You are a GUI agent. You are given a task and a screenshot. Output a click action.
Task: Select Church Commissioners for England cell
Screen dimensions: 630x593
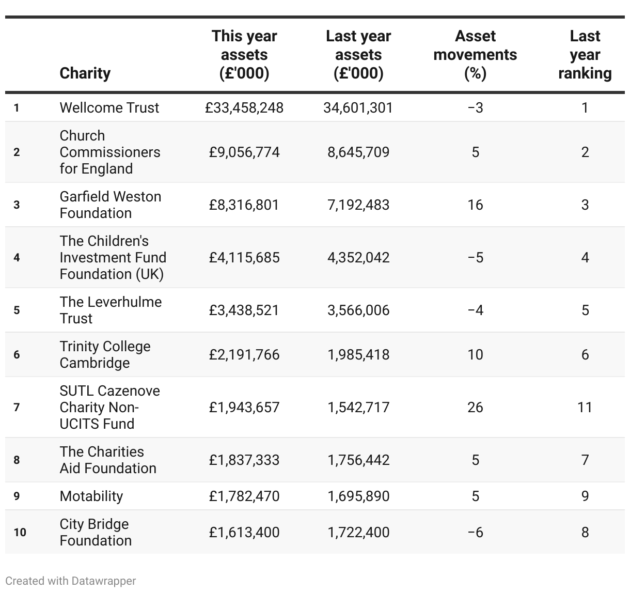(110, 152)
